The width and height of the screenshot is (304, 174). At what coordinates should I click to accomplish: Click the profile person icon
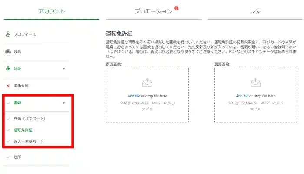click(8, 34)
